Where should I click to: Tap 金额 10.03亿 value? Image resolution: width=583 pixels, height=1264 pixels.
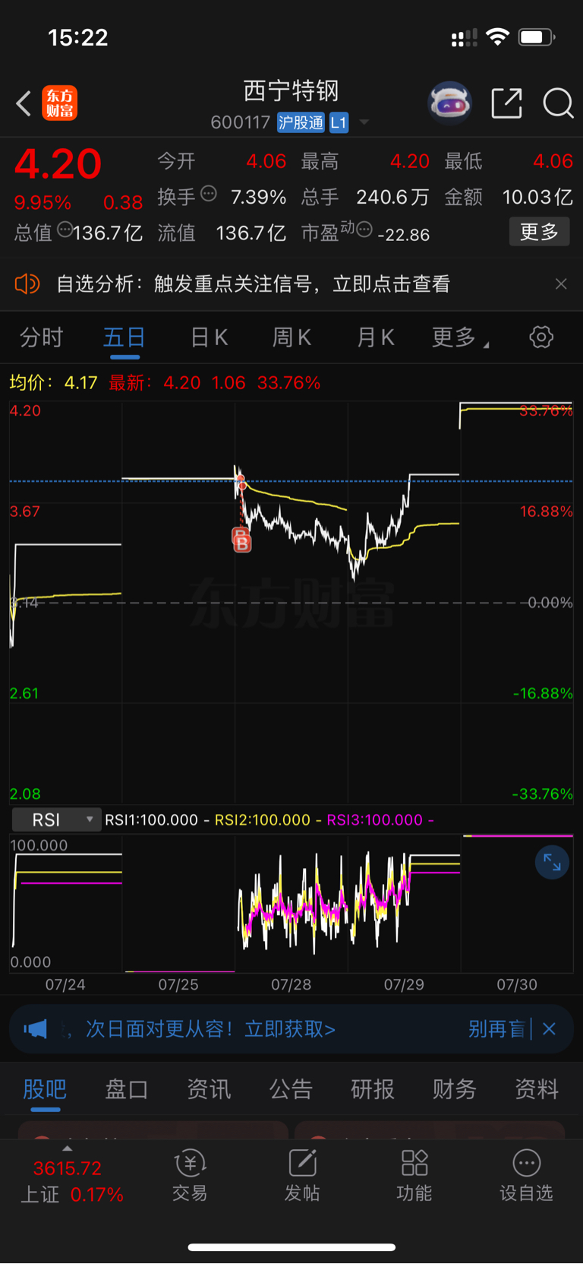click(x=537, y=198)
